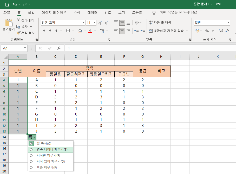Select 서식만 채우기 option

click(x=51, y=156)
